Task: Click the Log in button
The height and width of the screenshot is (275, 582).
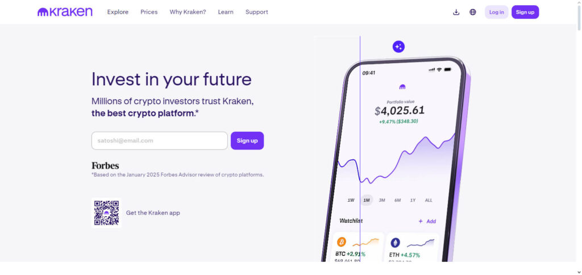Action: point(496,13)
